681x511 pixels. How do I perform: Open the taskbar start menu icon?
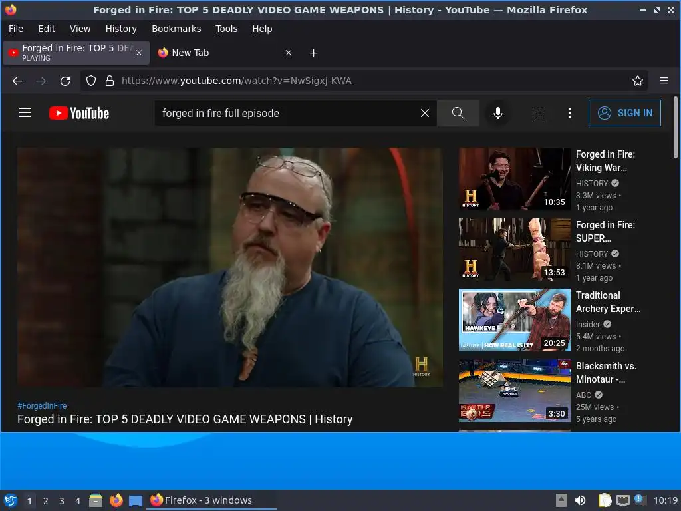coord(11,500)
